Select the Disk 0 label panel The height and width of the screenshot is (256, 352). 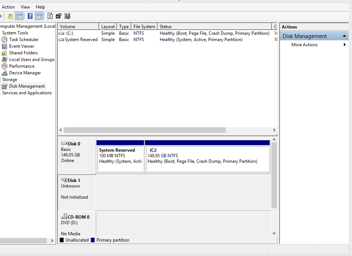[x=77, y=156]
